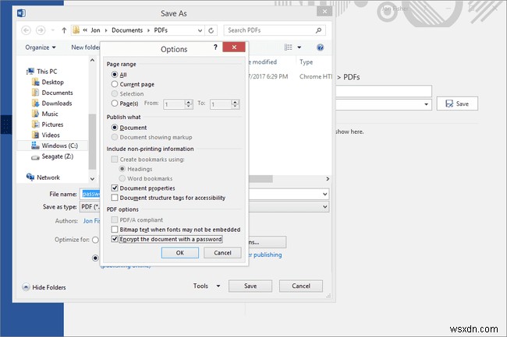Refresh the PDFs folder listing
The image size is (507, 337).
click(211, 30)
